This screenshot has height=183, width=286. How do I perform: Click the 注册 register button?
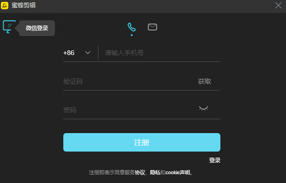pos(142,142)
